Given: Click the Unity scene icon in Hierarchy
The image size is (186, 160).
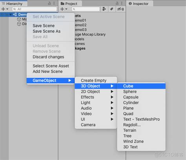Looking at the screenshot, I should pos(15,15).
